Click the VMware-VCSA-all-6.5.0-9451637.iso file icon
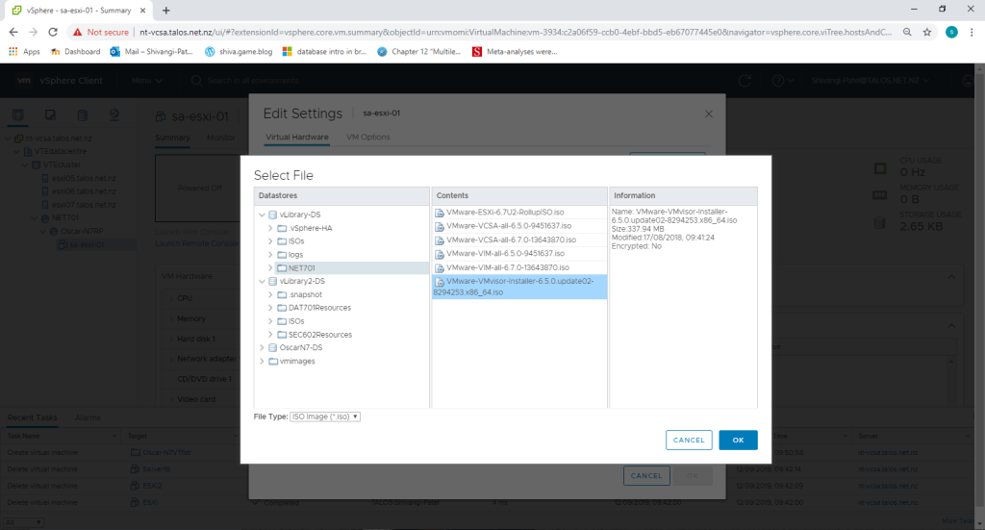 [440, 226]
